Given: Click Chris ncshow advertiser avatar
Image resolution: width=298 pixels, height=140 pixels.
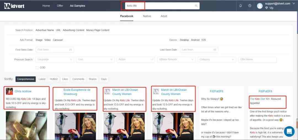Looking at the screenshot, I should (9, 91).
